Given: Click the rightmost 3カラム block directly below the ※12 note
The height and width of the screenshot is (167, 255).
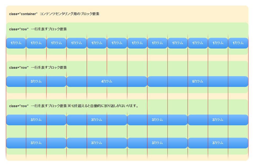Looking at the screenshot, I should point(218,120).
